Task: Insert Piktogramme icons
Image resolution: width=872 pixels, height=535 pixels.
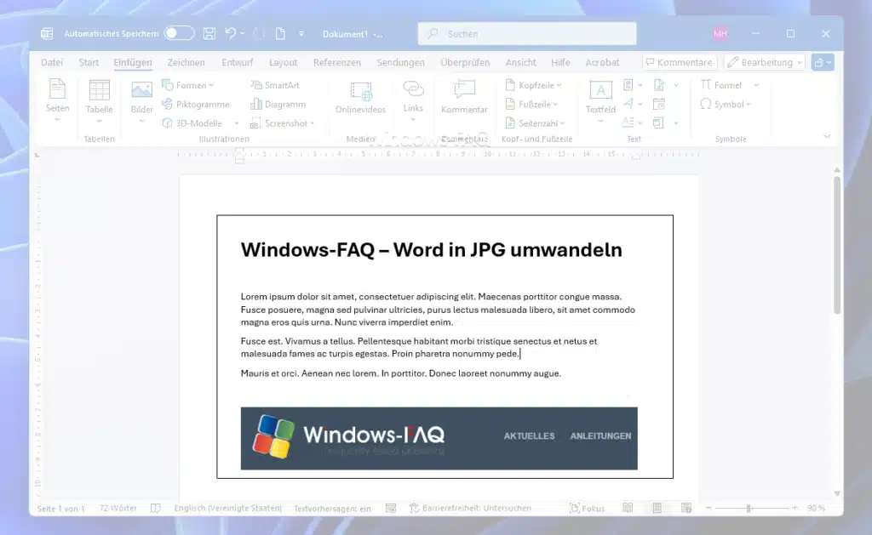Action: 196,104
